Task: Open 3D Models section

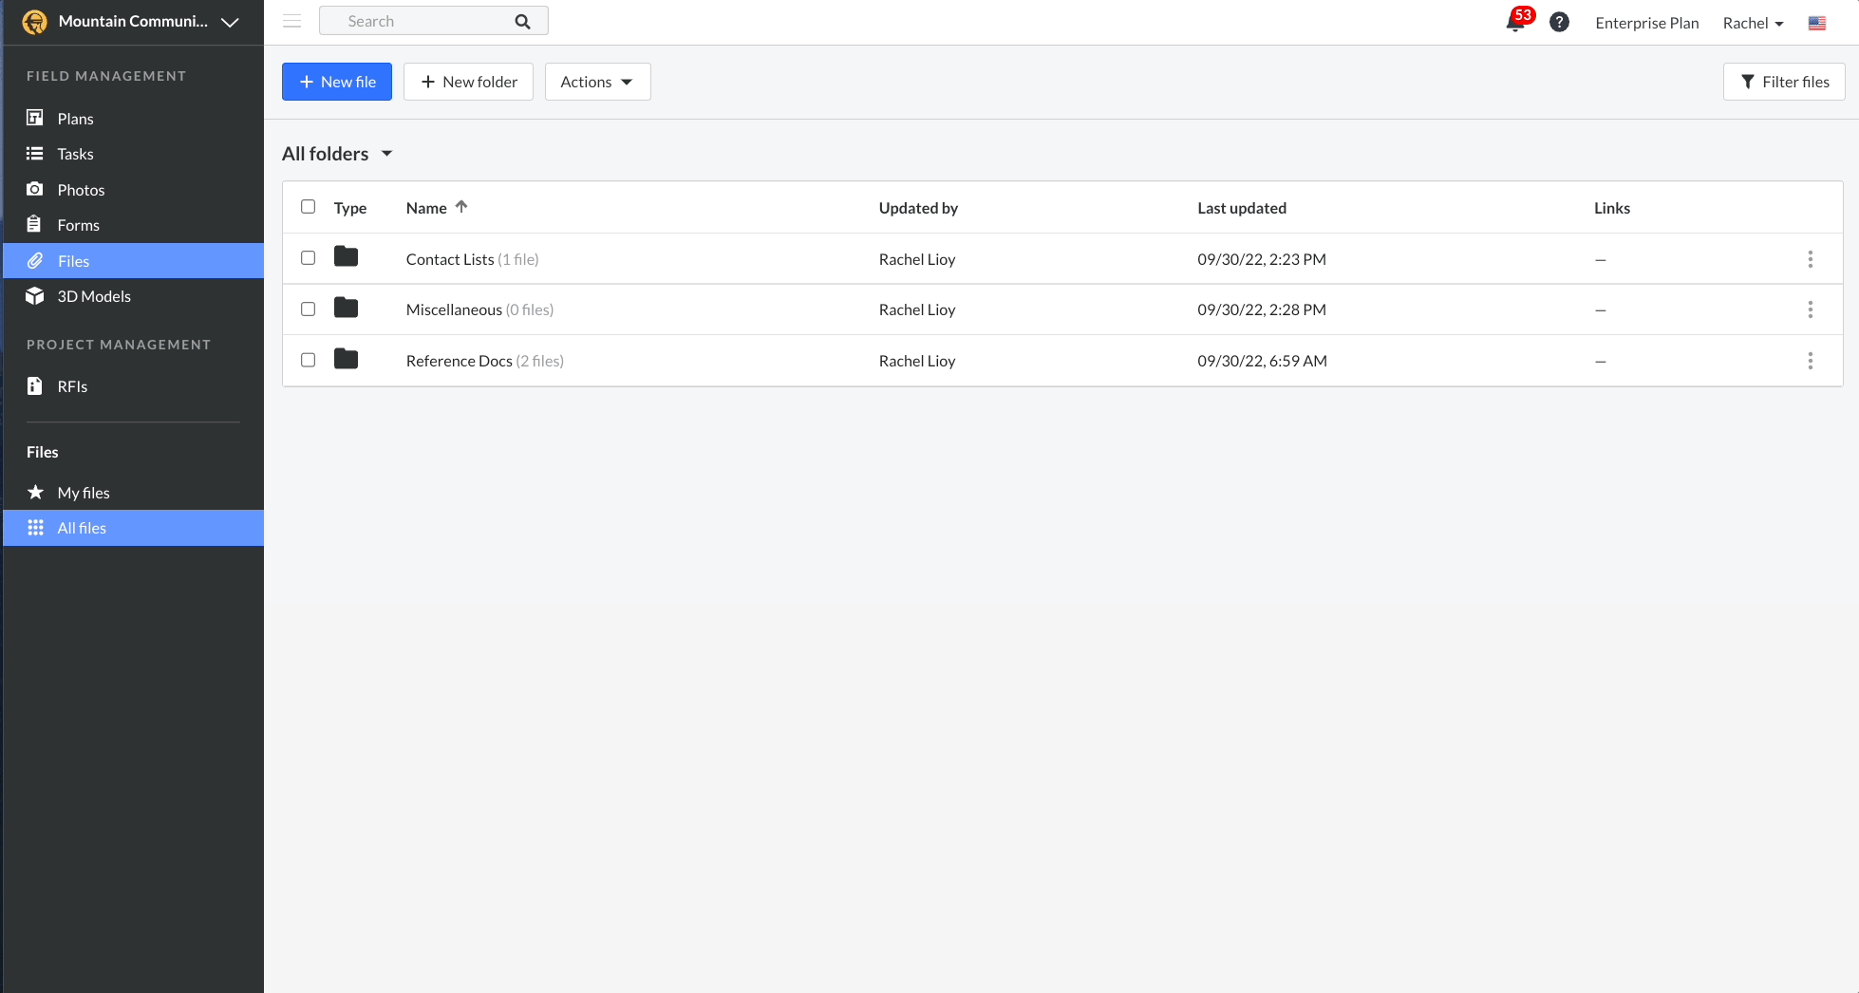Action: click(93, 296)
